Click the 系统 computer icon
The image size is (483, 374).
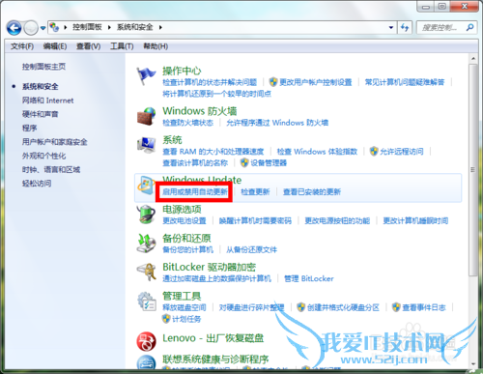click(x=146, y=145)
